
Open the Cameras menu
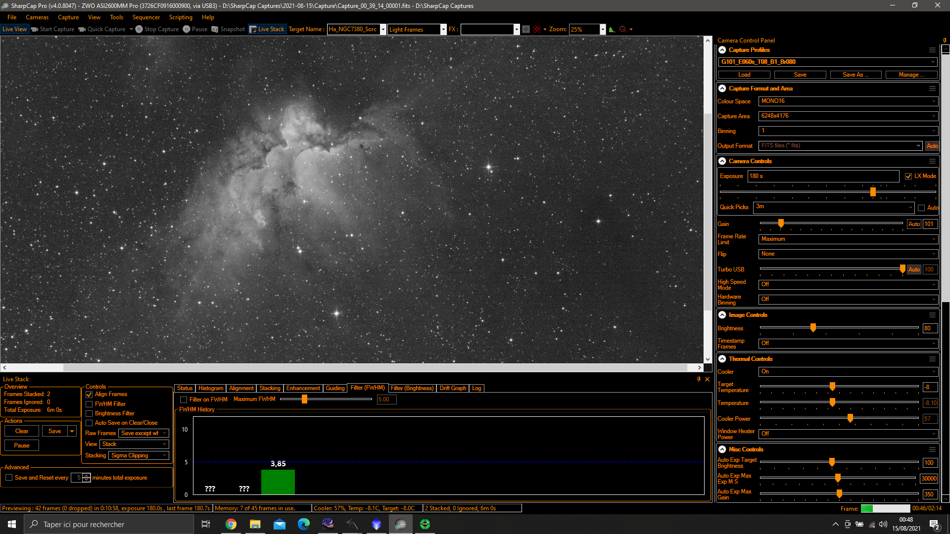(x=37, y=17)
